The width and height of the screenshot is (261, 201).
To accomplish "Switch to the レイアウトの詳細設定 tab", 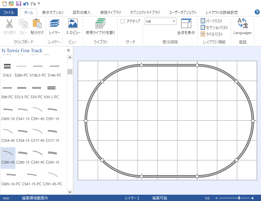I will click(x=222, y=13).
